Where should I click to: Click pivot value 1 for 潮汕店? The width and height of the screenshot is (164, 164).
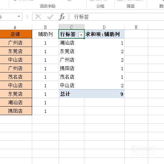pyautogui.click(x=122, y=43)
